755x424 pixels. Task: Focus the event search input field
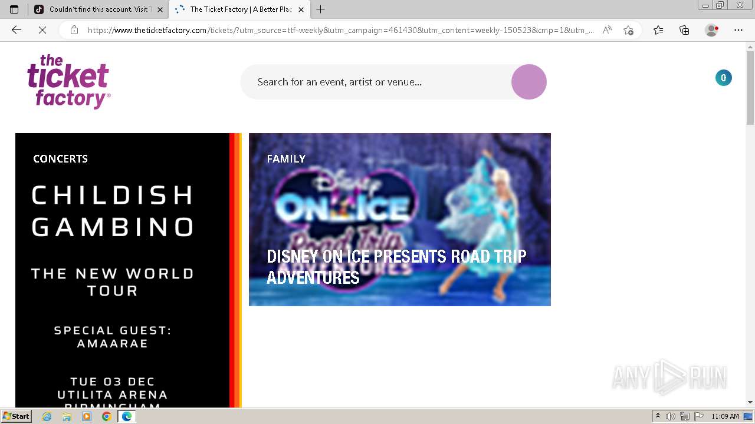(x=376, y=82)
